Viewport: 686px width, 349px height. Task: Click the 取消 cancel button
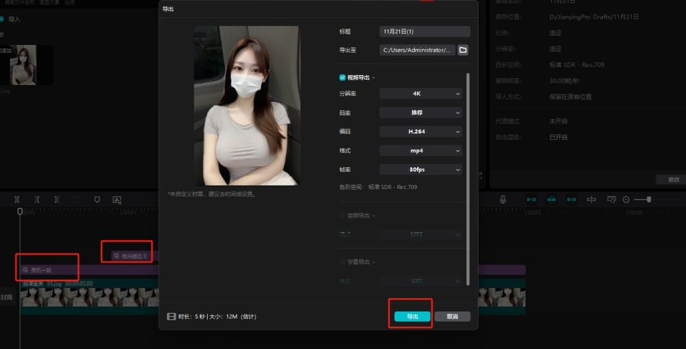click(x=452, y=316)
